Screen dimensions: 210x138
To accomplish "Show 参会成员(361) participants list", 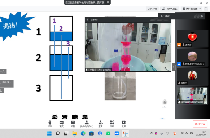I will 87,124.
